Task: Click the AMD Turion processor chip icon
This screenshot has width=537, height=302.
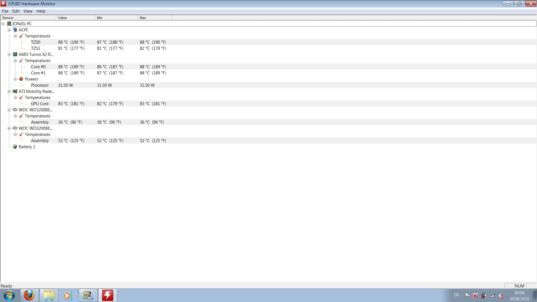Action: [15, 54]
